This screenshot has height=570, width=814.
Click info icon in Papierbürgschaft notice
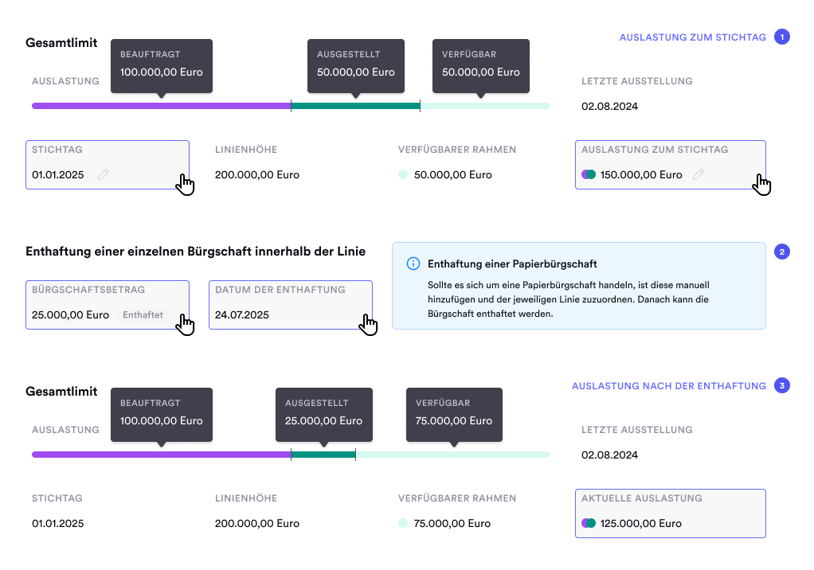(x=413, y=264)
